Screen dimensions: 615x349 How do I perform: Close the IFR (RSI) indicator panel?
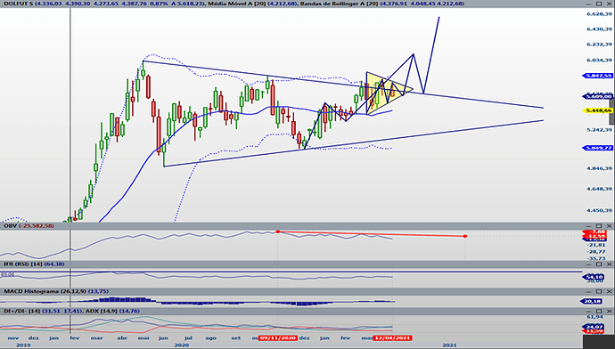[609, 264]
